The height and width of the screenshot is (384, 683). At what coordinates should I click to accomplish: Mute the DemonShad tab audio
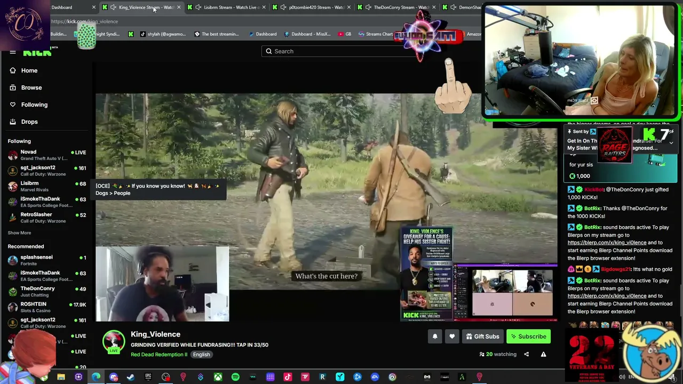tap(454, 7)
